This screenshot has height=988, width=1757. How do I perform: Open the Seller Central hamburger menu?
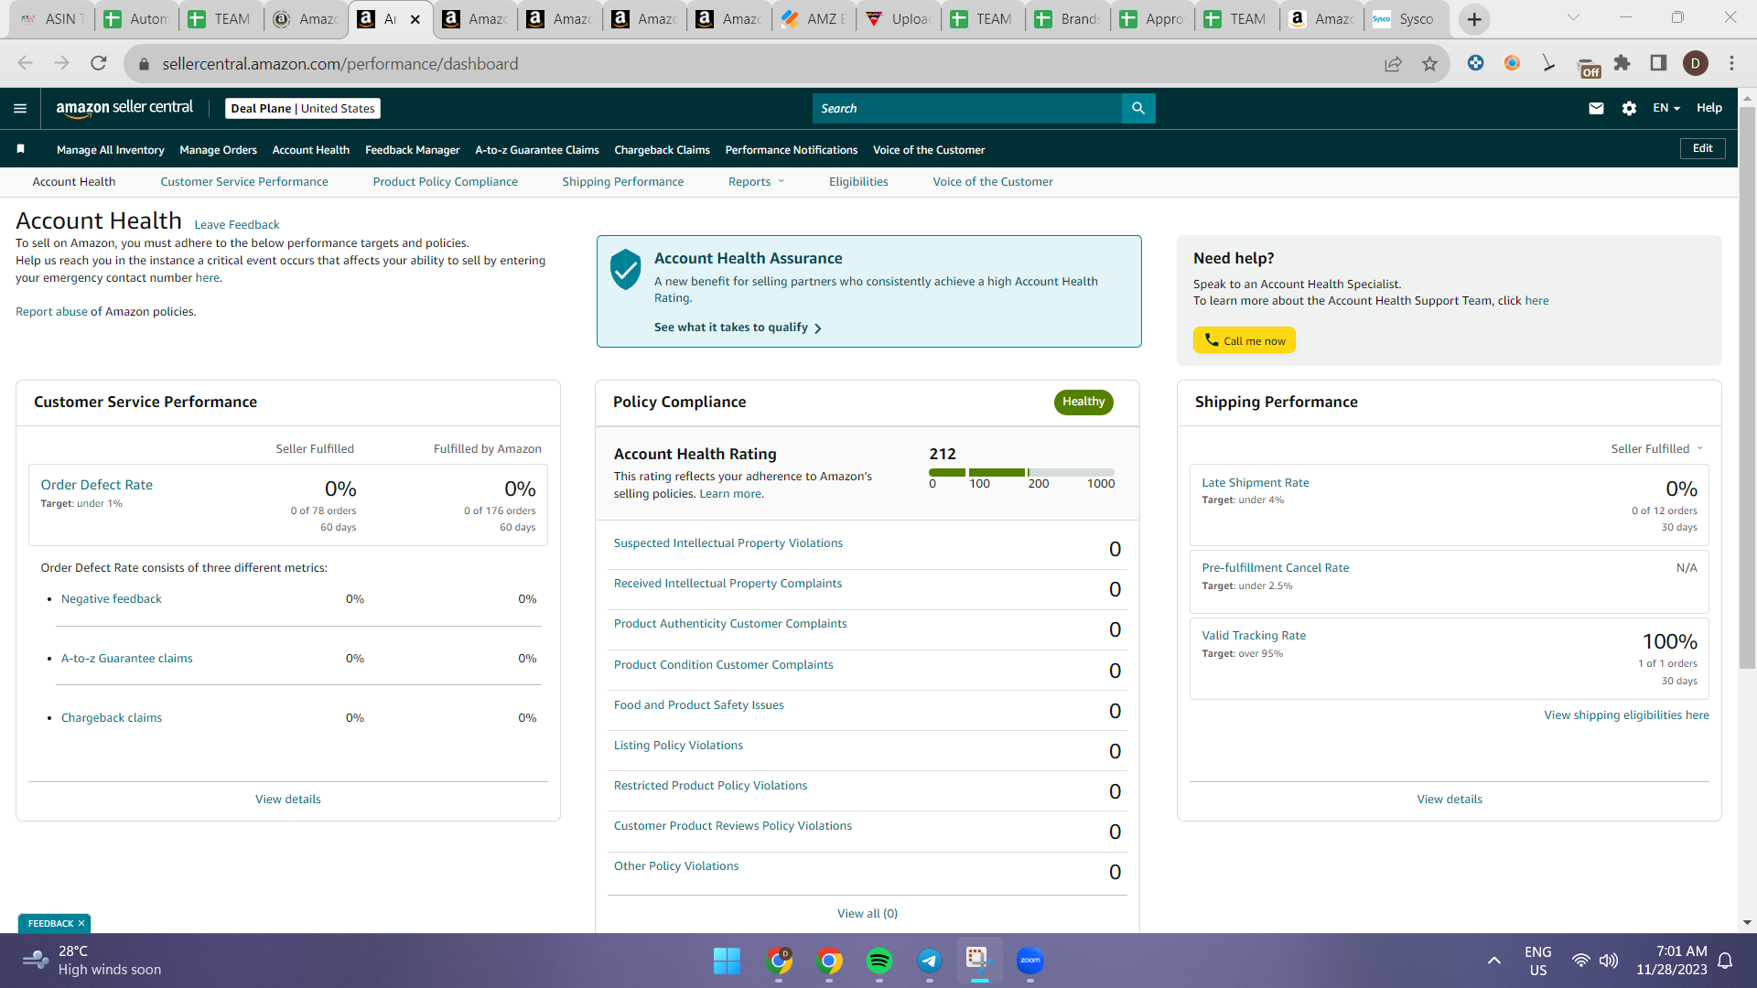[20, 108]
